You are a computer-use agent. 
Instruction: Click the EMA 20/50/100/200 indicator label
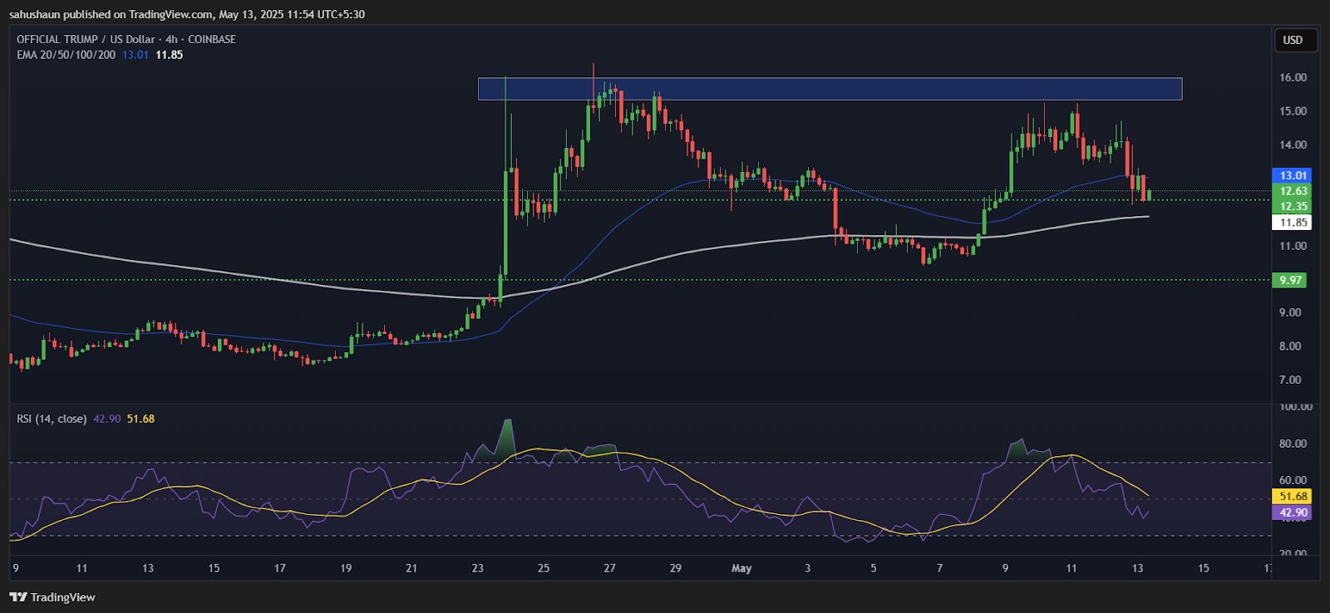(66, 55)
